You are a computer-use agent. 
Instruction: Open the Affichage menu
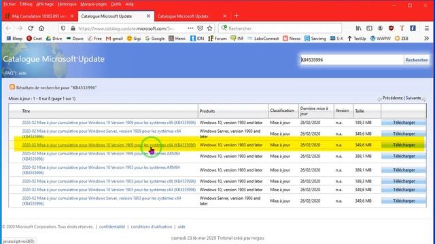[45, 4]
